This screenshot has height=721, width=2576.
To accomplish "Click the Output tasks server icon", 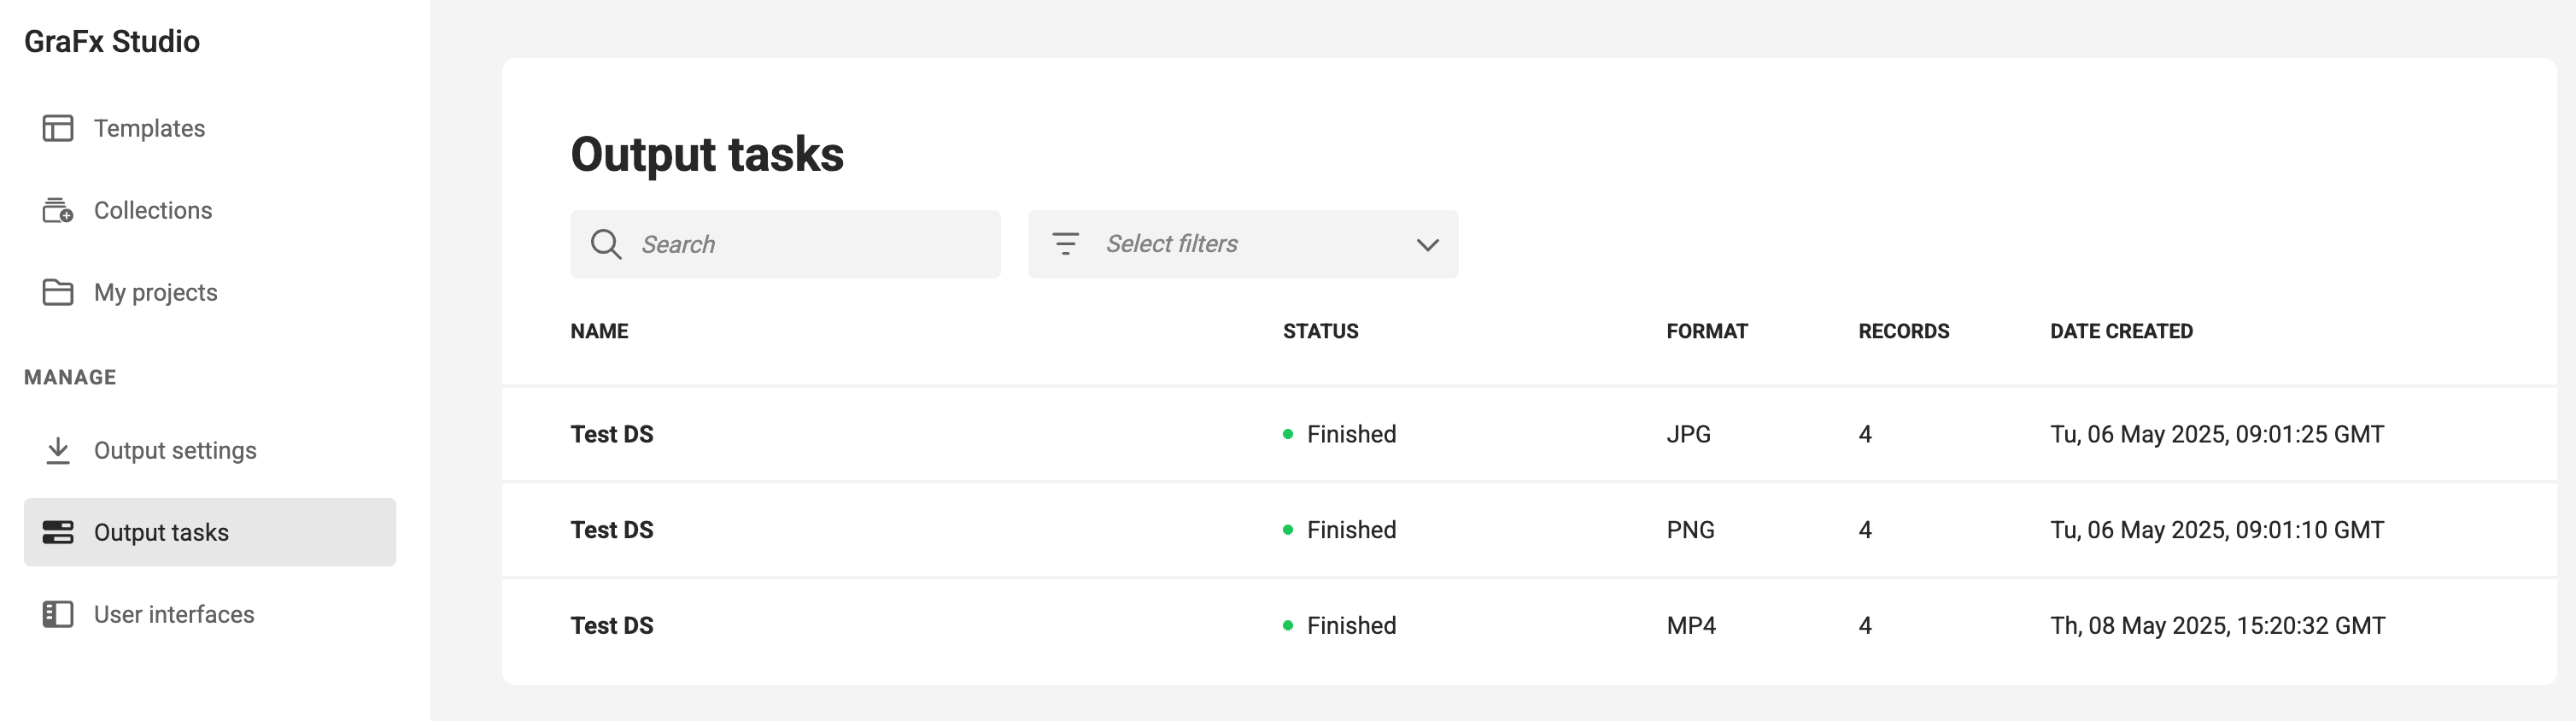I will pyautogui.click(x=58, y=532).
